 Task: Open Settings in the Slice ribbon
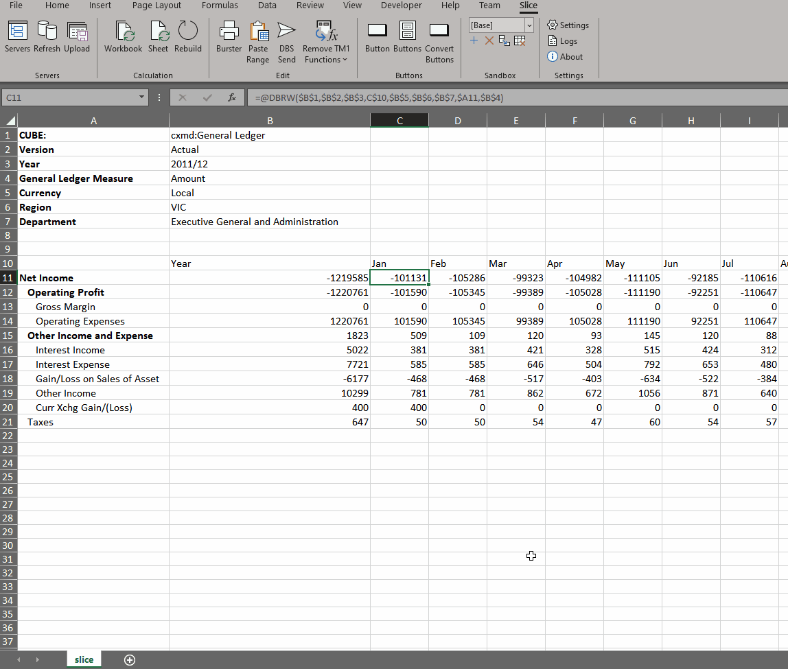pos(568,25)
